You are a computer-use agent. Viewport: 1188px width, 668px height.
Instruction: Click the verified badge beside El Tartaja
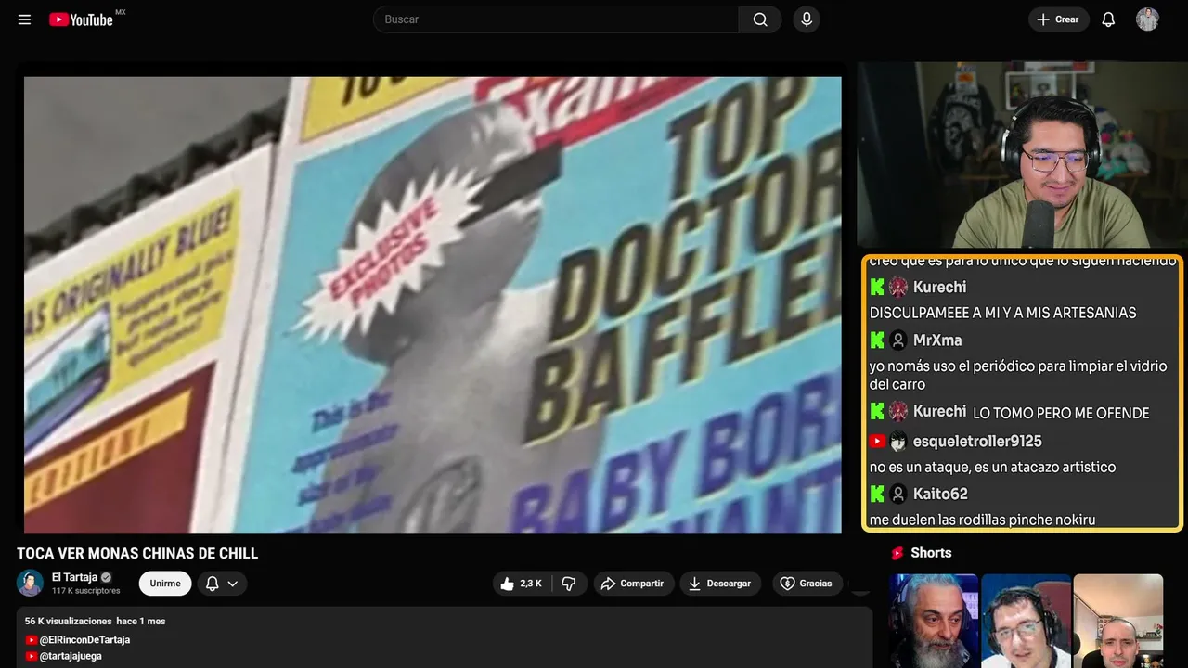click(106, 577)
